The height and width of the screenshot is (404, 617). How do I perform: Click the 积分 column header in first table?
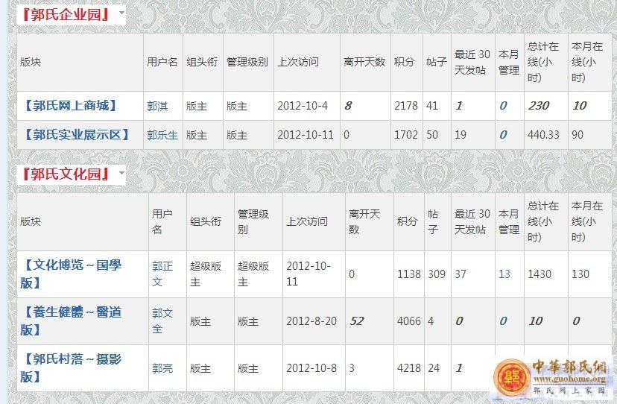pyautogui.click(x=405, y=62)
